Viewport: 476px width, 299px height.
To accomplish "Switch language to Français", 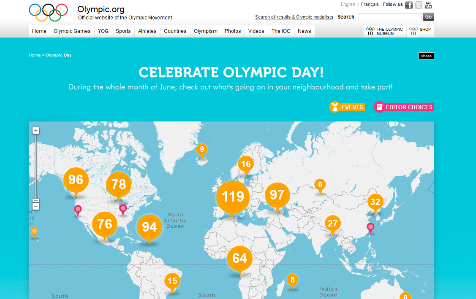I will point(370,5).
